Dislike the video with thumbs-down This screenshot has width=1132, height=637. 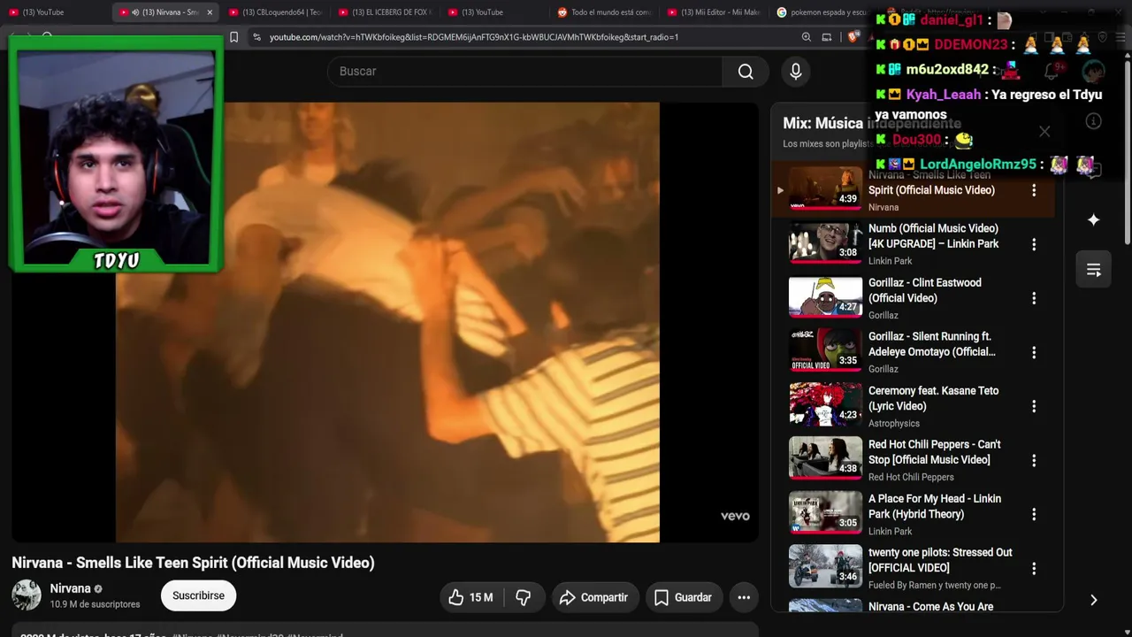click(x=523, y=597)
